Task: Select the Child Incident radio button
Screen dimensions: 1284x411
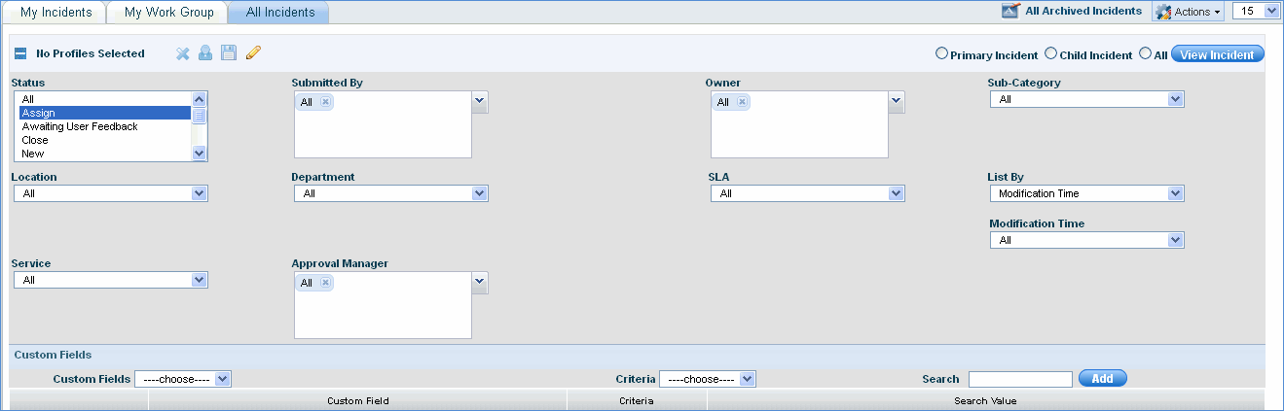Action: click(x=1050, y=54)
